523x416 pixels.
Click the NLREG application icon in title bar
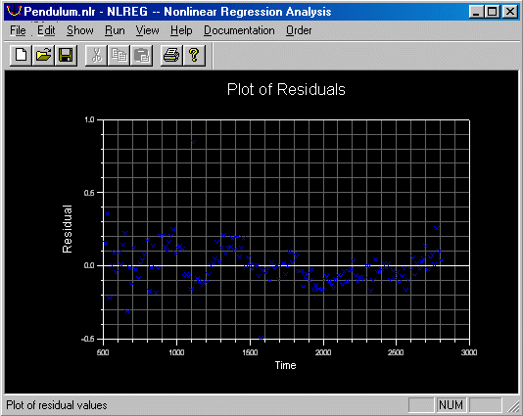click(x=14, y=11)
